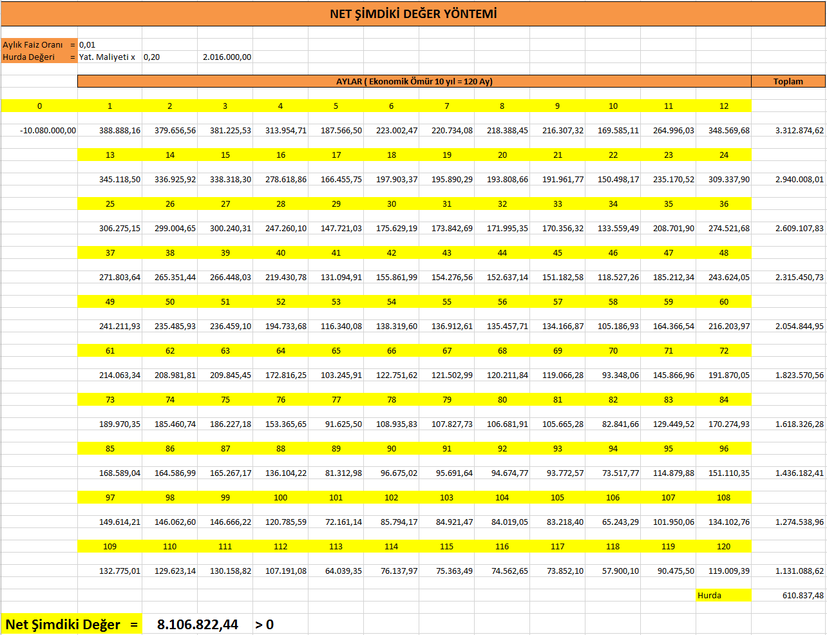This screenshot has height=635, width=827.
Task: Select the month 120 header cell
Action: (x=724, y=547)
